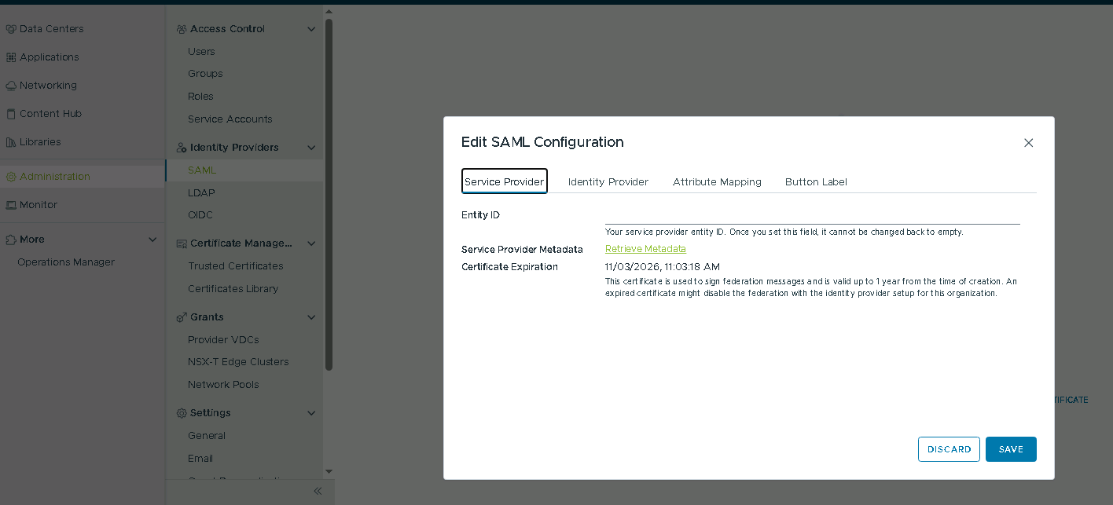Image resolution: width=1113 pixels, height=505 pixels.
Task: Select the Button Label tab
Action: tap(816, 181)
